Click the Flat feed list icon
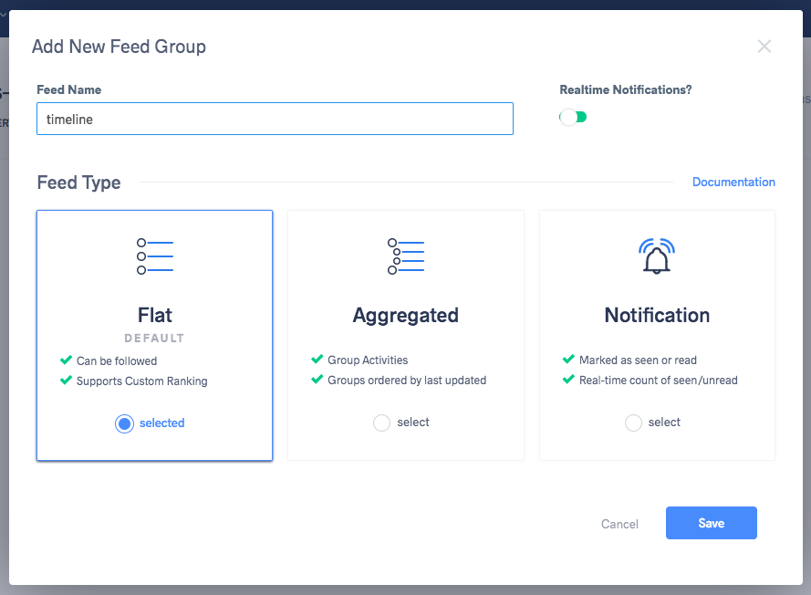This screenshot has width=811, height=595. pos(154,256)
